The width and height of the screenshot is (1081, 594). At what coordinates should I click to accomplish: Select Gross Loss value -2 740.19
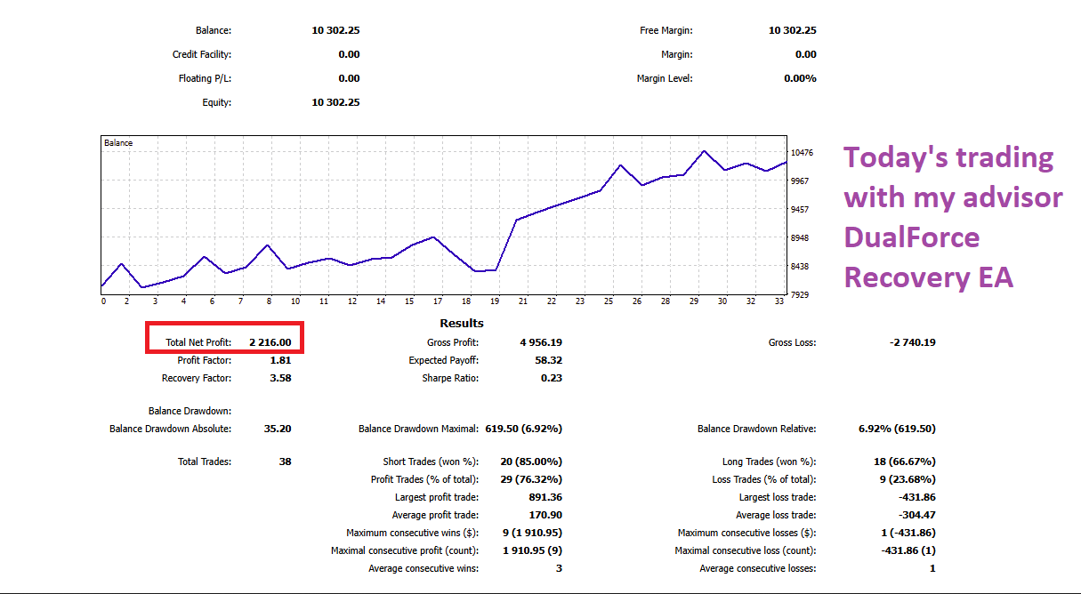(912, 342)
